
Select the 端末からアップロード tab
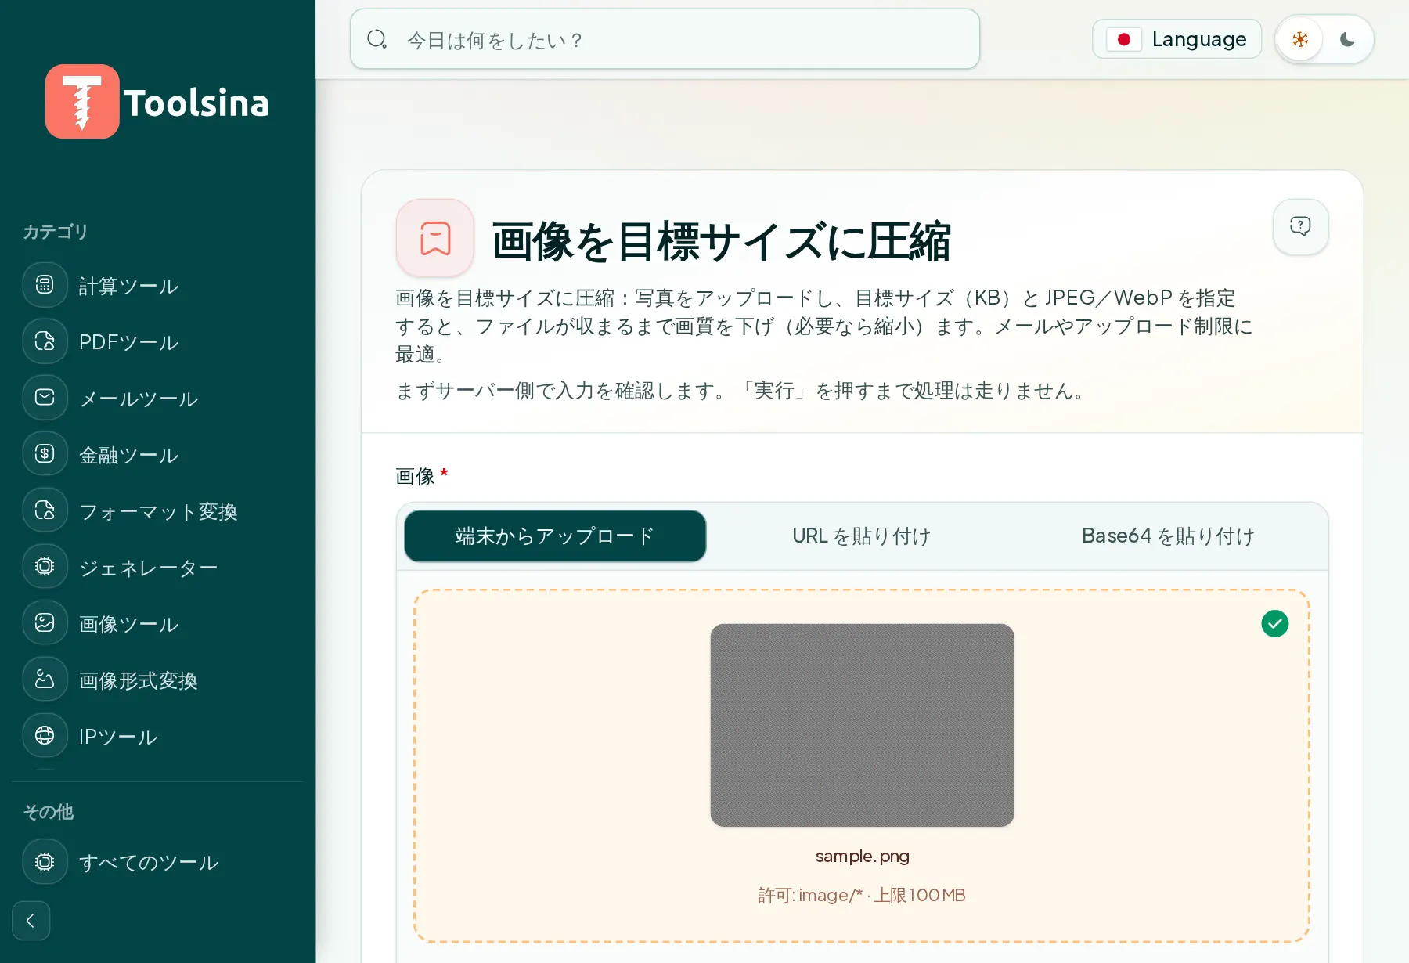(555, 536)
